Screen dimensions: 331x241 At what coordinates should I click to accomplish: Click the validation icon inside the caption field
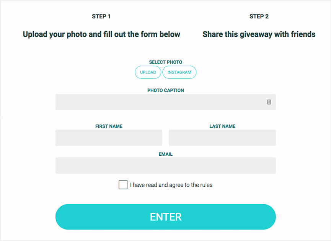(269, 102)
